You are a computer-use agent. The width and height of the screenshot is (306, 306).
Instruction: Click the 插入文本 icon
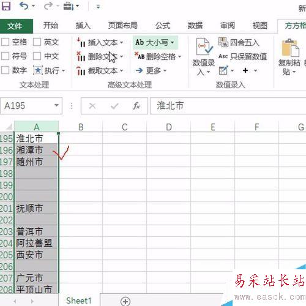(x=81, y=42)
